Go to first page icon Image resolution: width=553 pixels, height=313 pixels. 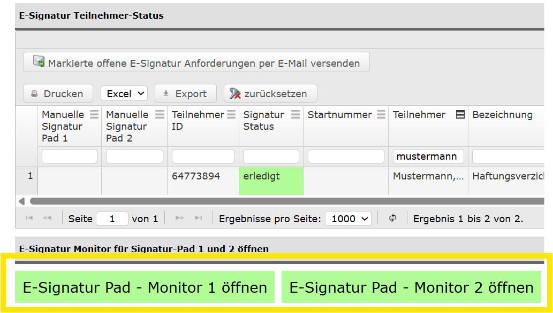click(29, 218)
